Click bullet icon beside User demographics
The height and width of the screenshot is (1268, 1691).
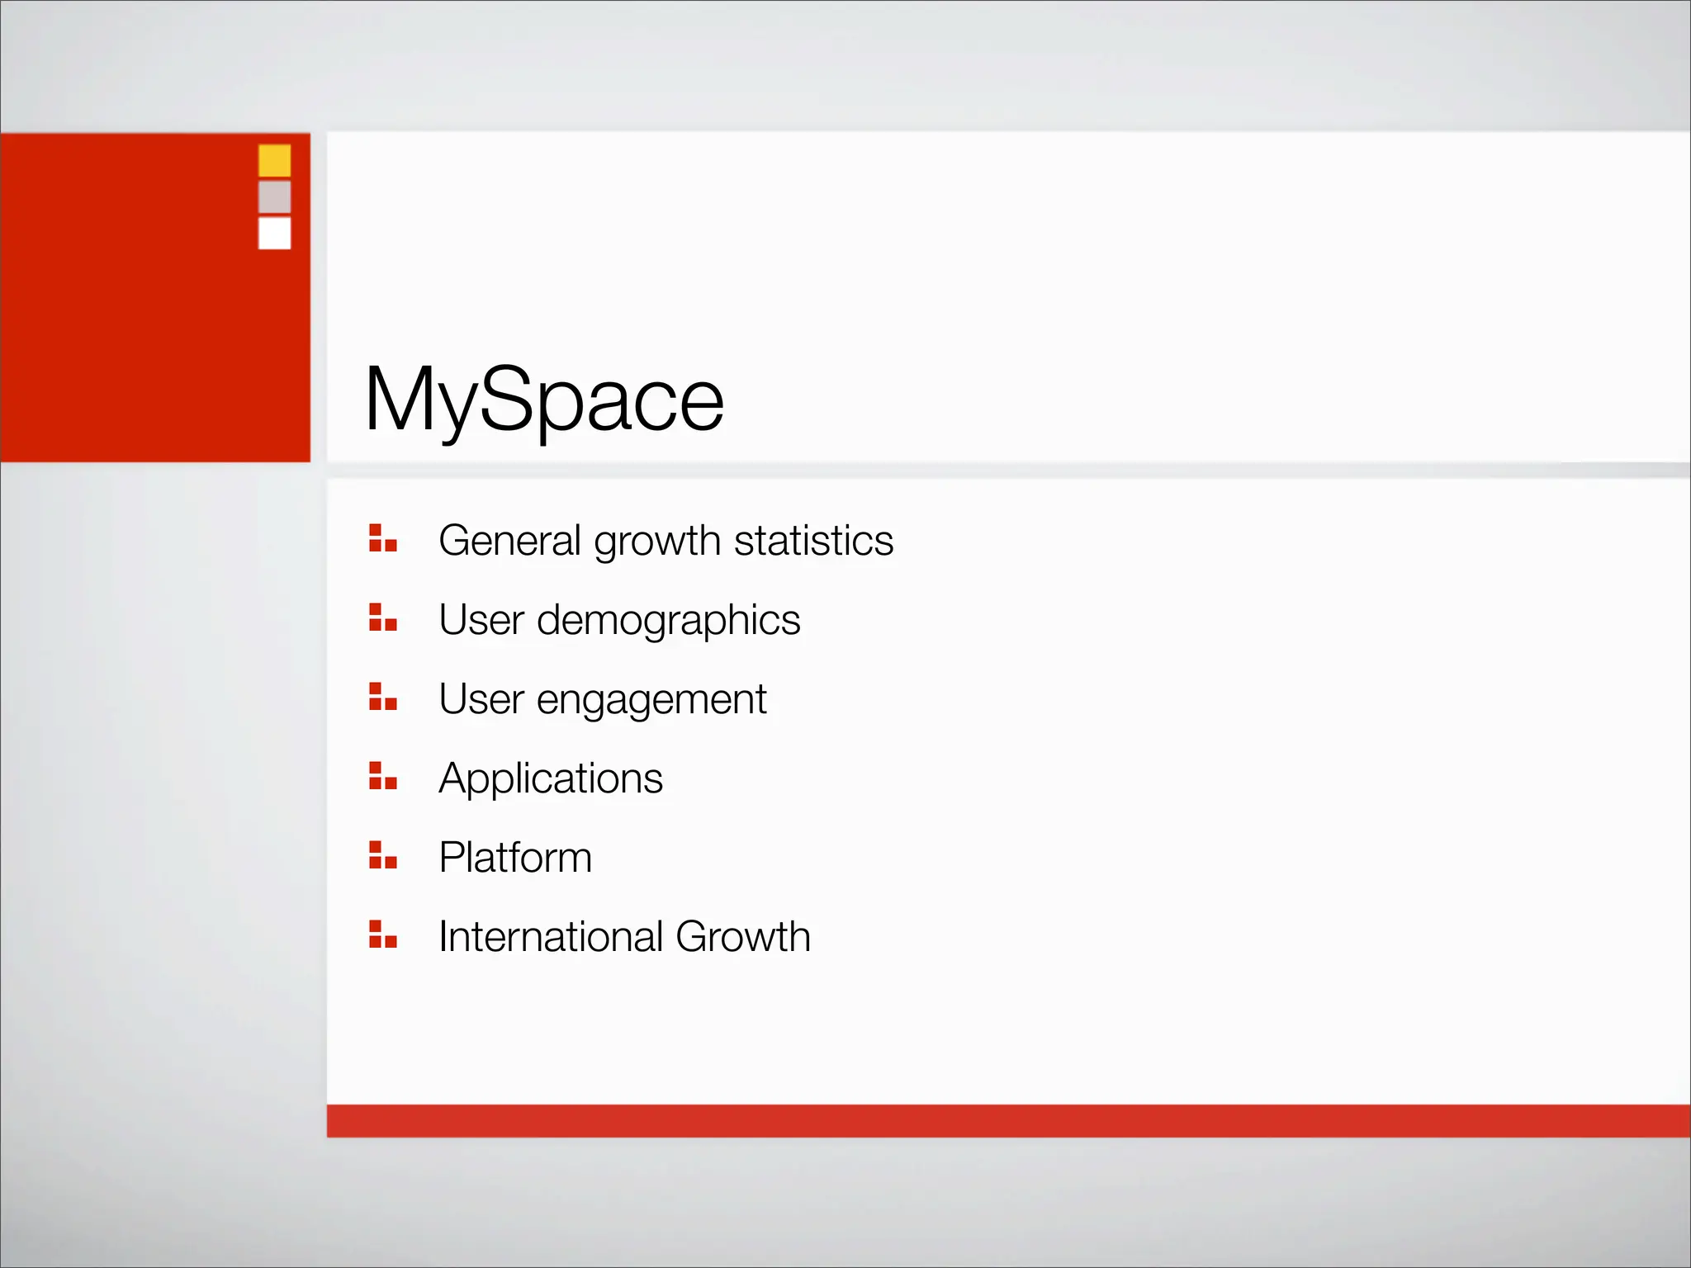point(382,617)
